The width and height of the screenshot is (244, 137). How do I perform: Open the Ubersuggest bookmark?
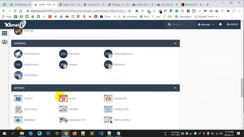pos(183,16)
